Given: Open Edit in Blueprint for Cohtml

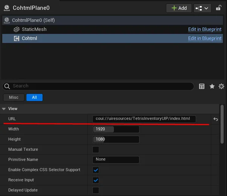Looking at the screenshot, I should [204, 38].
